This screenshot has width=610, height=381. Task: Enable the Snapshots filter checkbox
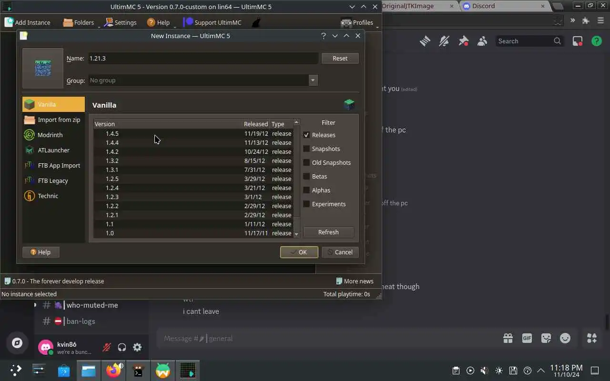click(x=306, y=149)
